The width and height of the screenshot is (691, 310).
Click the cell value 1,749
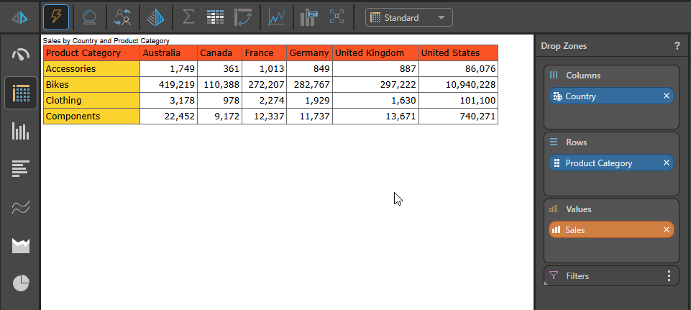[169, 69]
